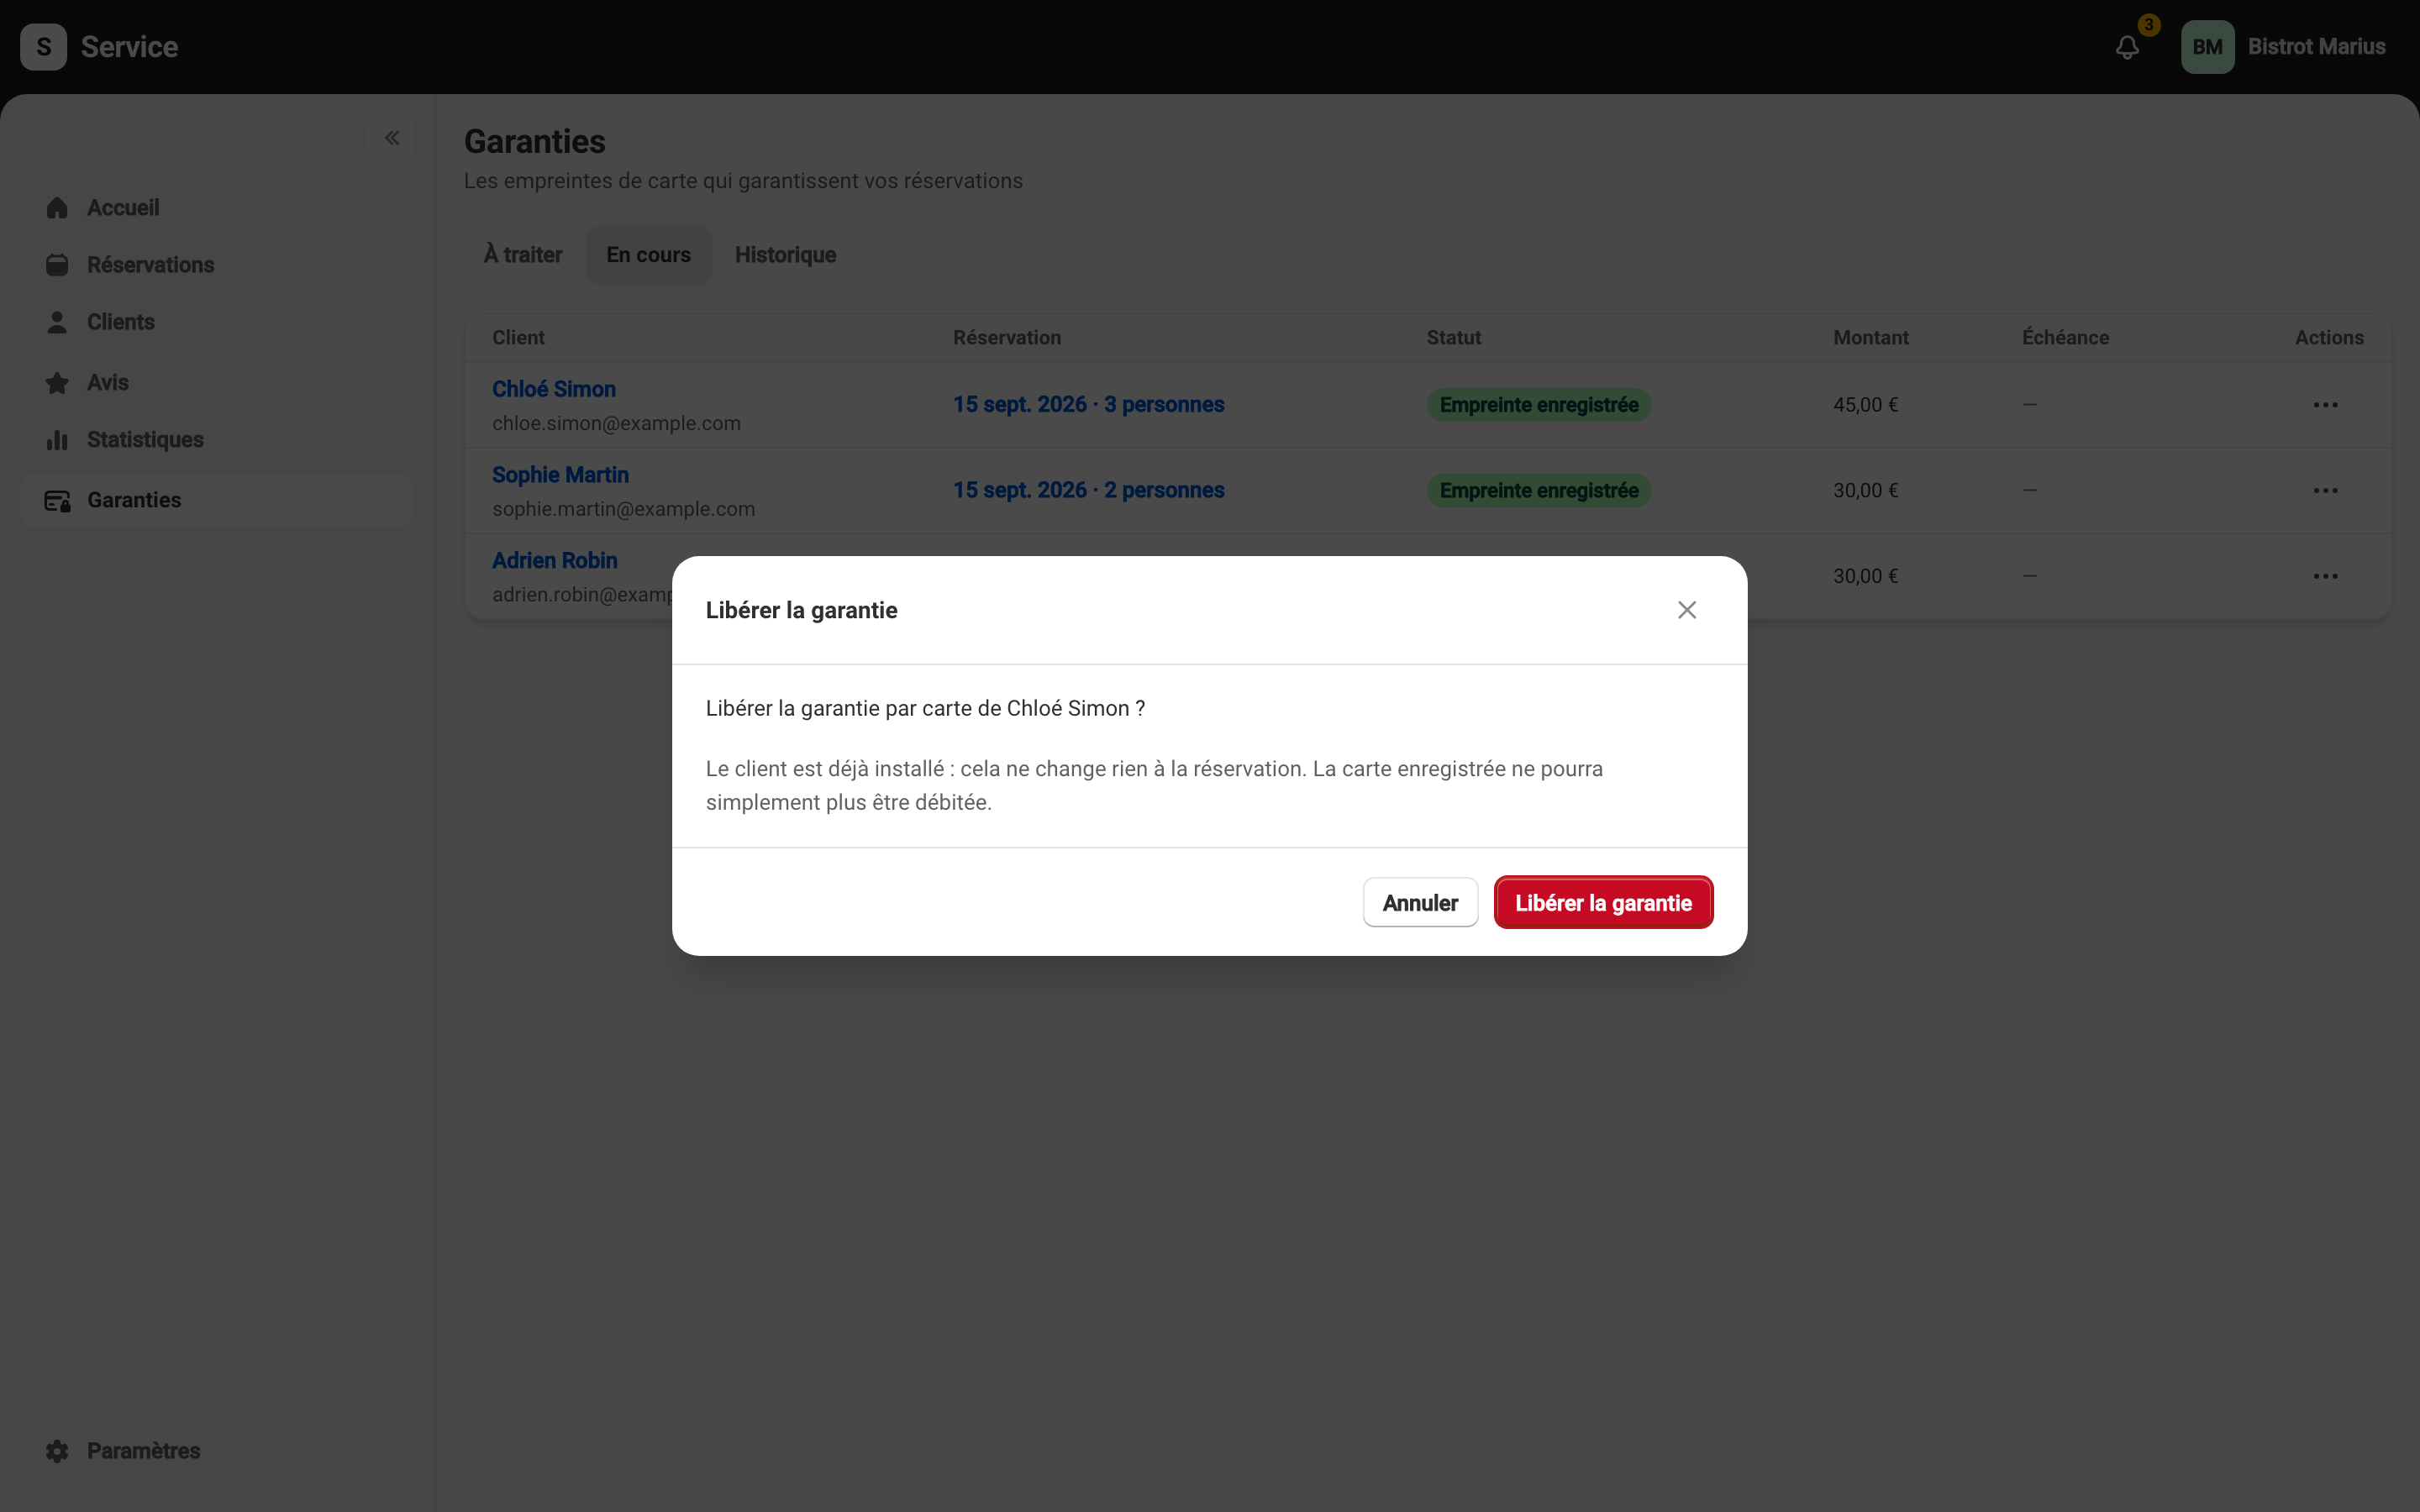Screen dimensions: 2420x1512
Task: Click the Avis star icon
Action: point(57,383)
